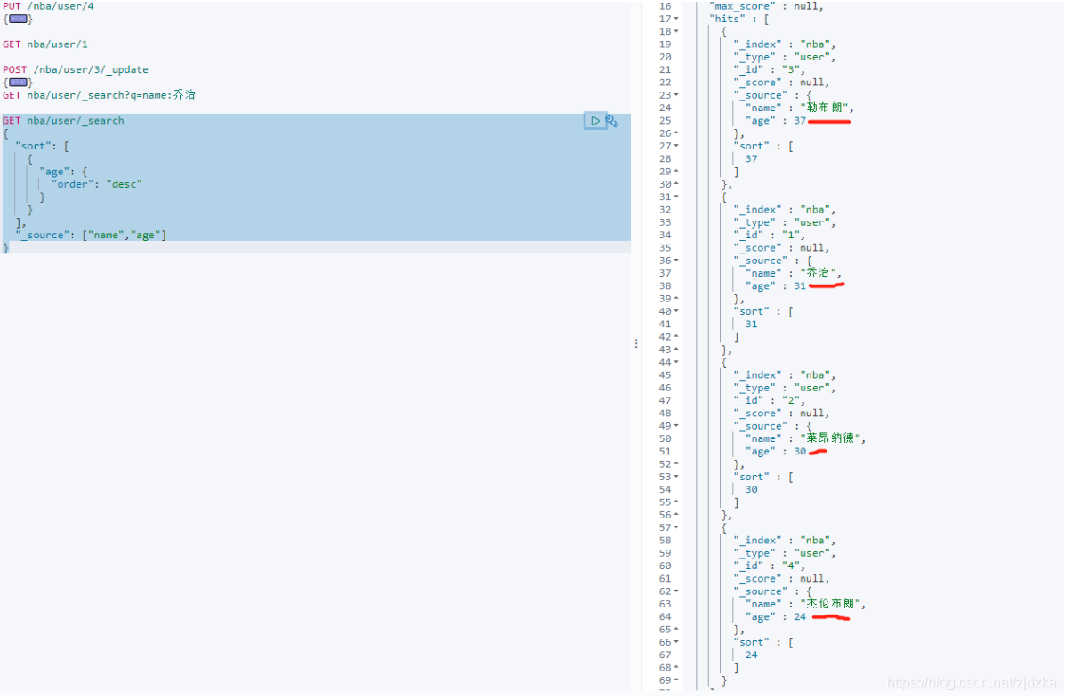Place cursor on the "order": "desc" line
The image size is (1065, 699).
coord(96,184)
